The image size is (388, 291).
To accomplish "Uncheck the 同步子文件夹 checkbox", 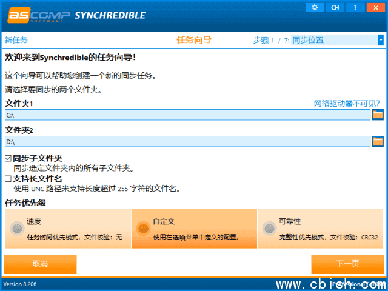I will [8, 158].
